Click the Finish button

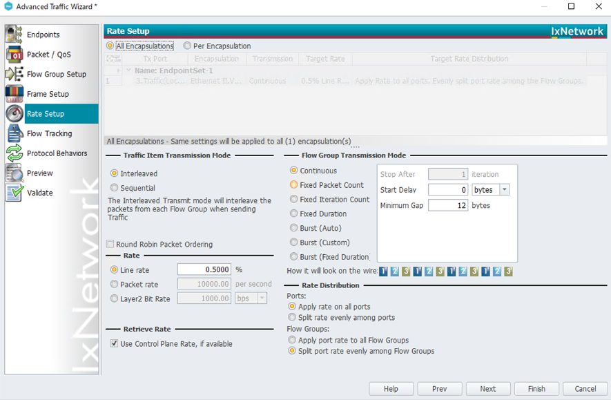pyautogui.click(x=536, y=389)
